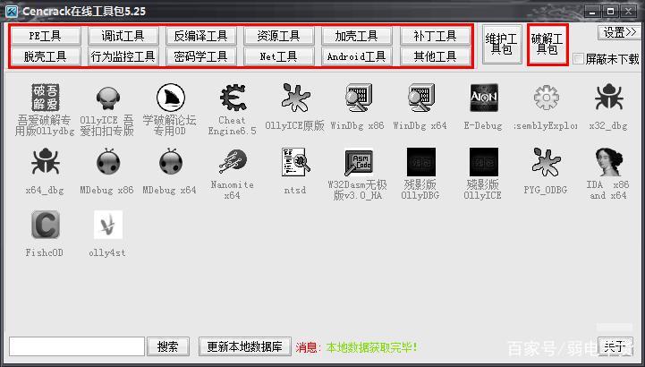Launch MDebug x86 icon

pyautogui.click(x=107, y=162)
